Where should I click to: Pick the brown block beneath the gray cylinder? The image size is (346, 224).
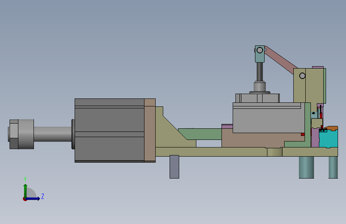pyautogui.click(x=254, y=141)
